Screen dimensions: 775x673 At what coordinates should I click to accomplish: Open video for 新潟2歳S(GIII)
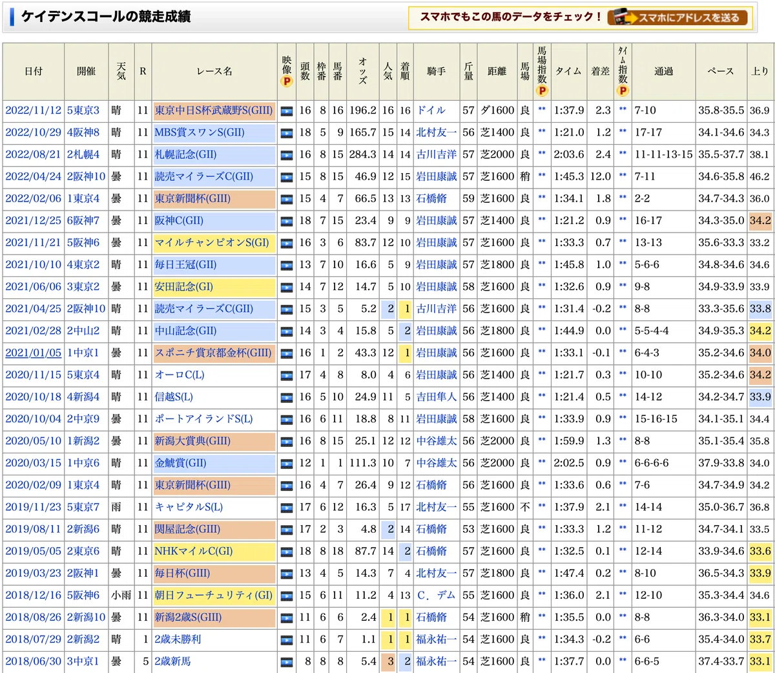click(x=287, y=618)
